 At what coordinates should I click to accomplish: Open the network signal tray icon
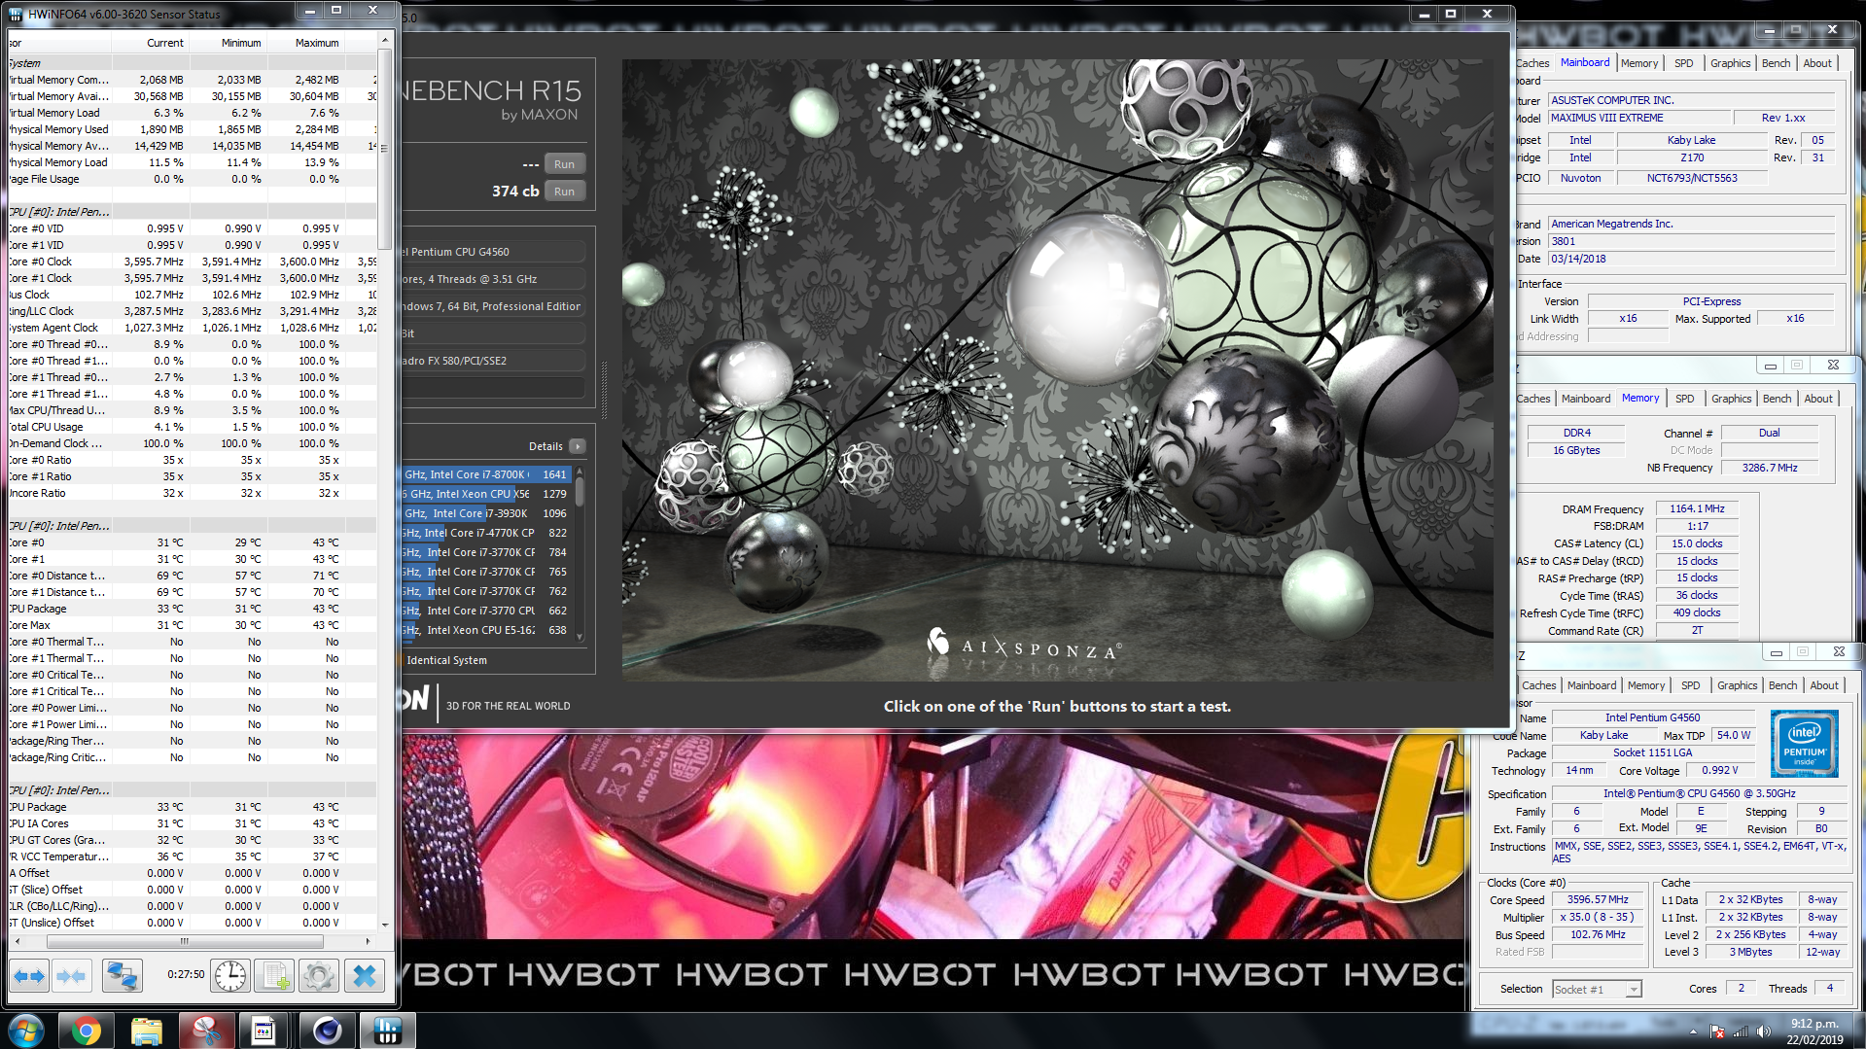1741,1032
